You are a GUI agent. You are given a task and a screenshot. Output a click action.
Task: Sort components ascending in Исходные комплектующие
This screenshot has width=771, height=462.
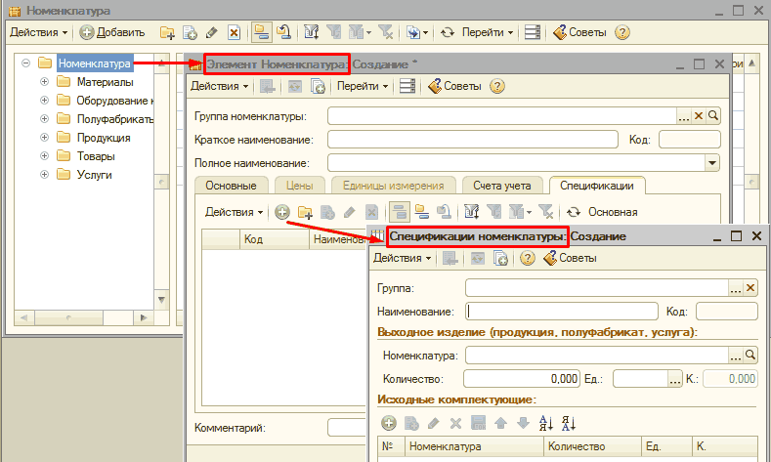[546, 423]
